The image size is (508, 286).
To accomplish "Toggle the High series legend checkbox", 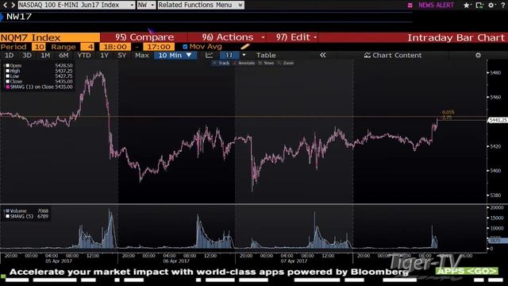I will tap(7, 71).
